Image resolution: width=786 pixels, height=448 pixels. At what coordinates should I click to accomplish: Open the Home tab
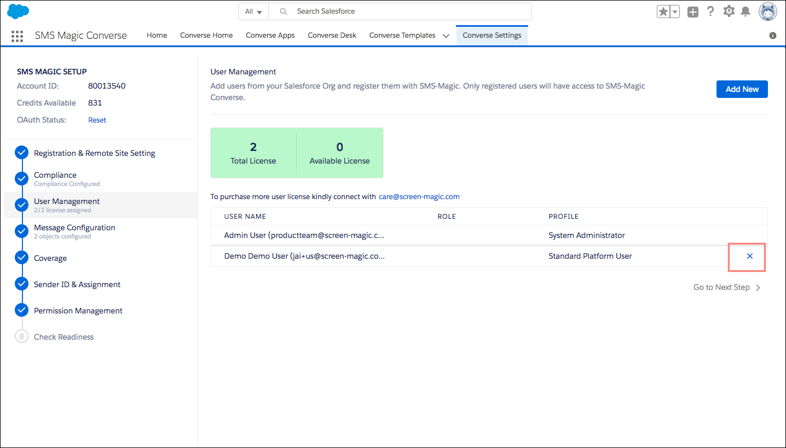pyautogui.click(x=157, y=35)
